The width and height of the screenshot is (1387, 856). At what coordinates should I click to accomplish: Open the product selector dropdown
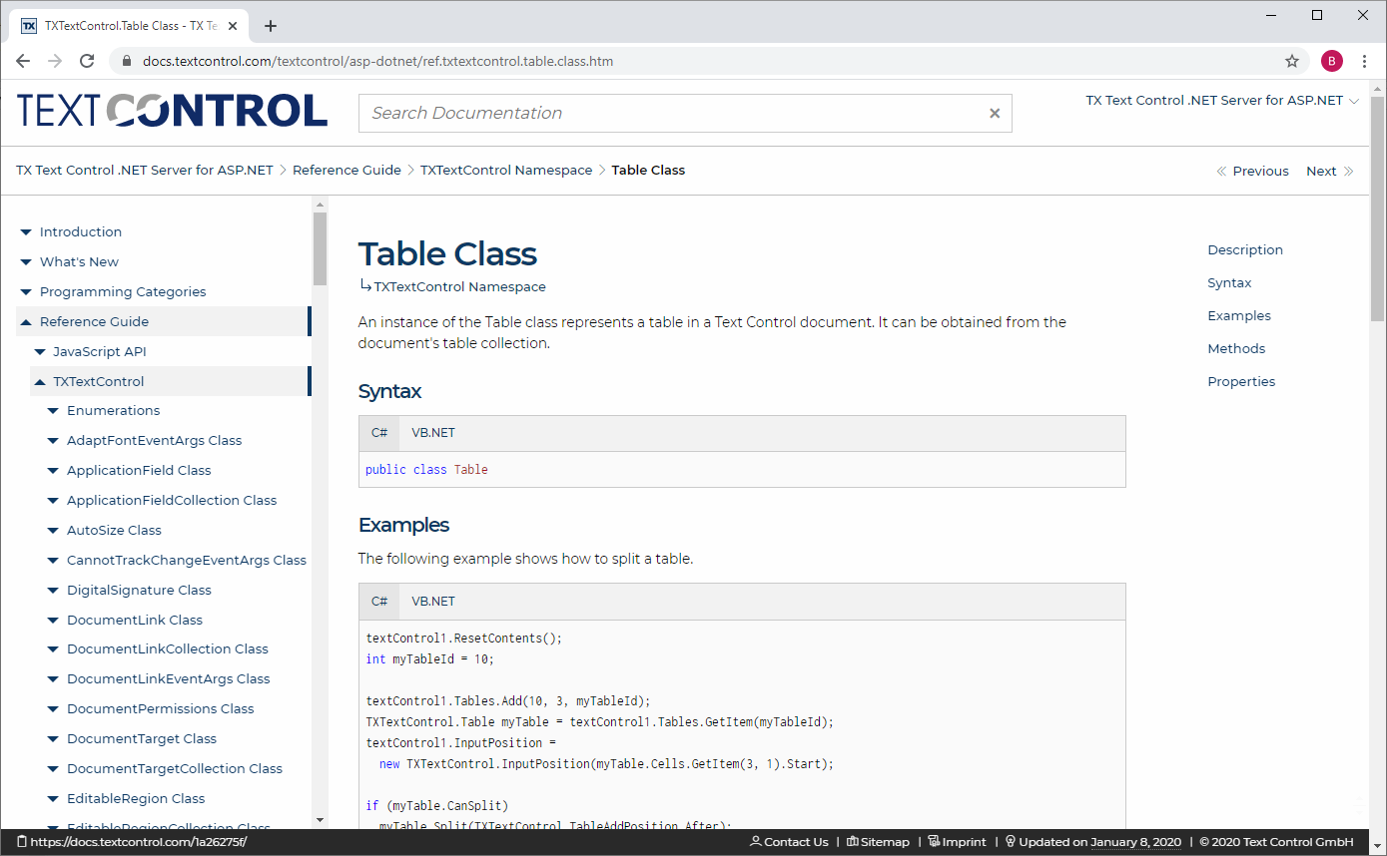(1222, 101)
